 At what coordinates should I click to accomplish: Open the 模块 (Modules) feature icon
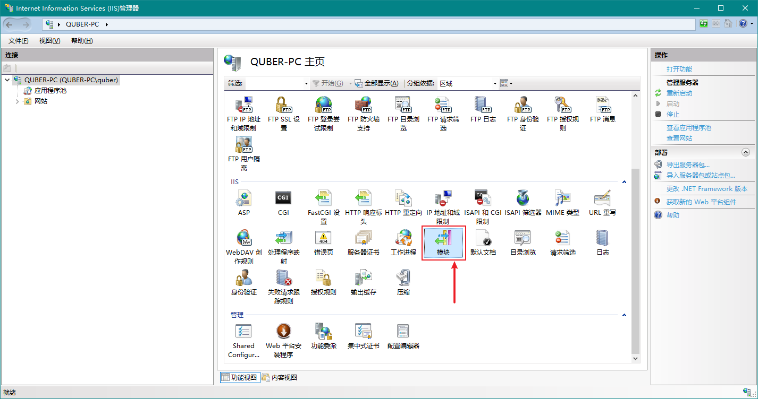(x=443, y=242)
